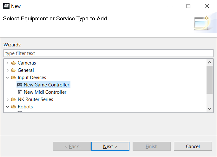Screen dimensions: 217x157
Task: Click the DB application icon in title bar
Action: 6,6
